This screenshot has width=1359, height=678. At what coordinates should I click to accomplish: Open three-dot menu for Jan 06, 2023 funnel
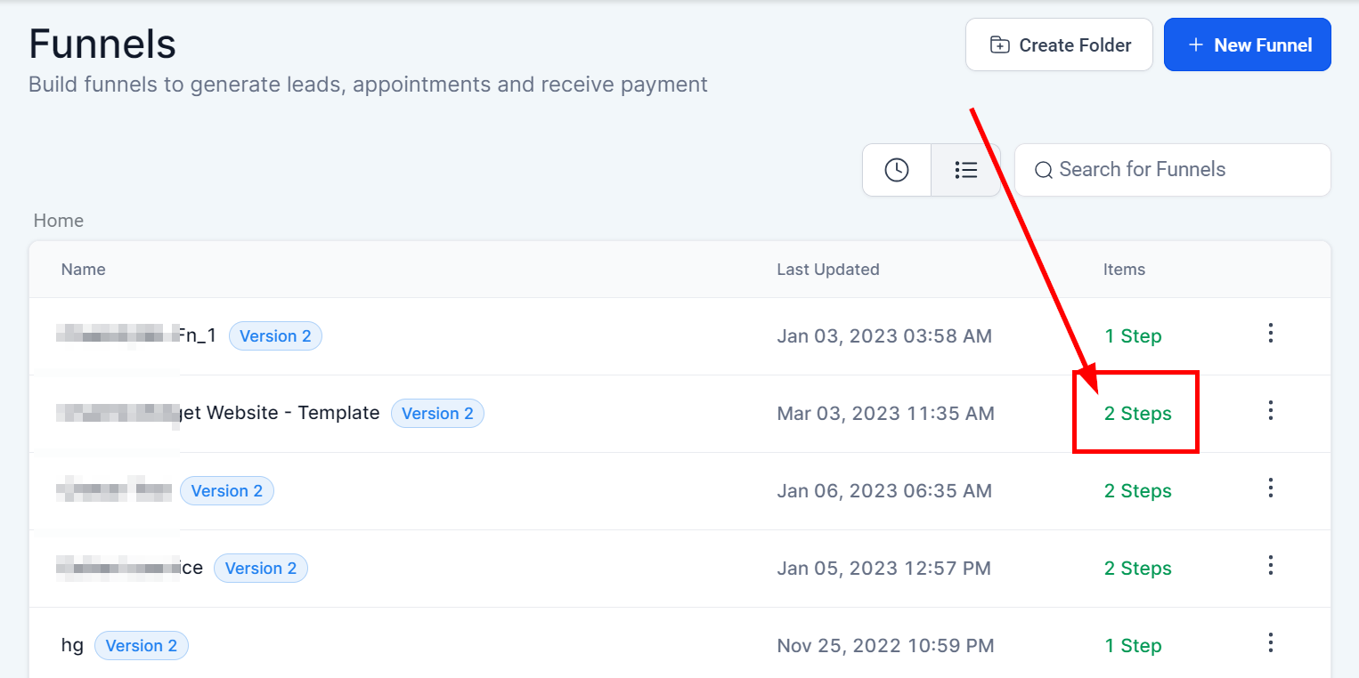pos(1271,488)
